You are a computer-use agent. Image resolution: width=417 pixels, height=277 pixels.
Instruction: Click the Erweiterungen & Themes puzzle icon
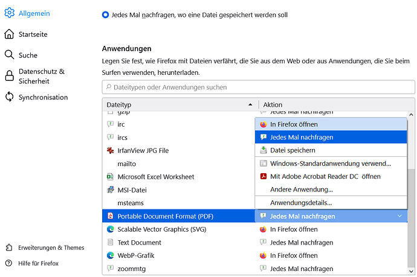9,247
